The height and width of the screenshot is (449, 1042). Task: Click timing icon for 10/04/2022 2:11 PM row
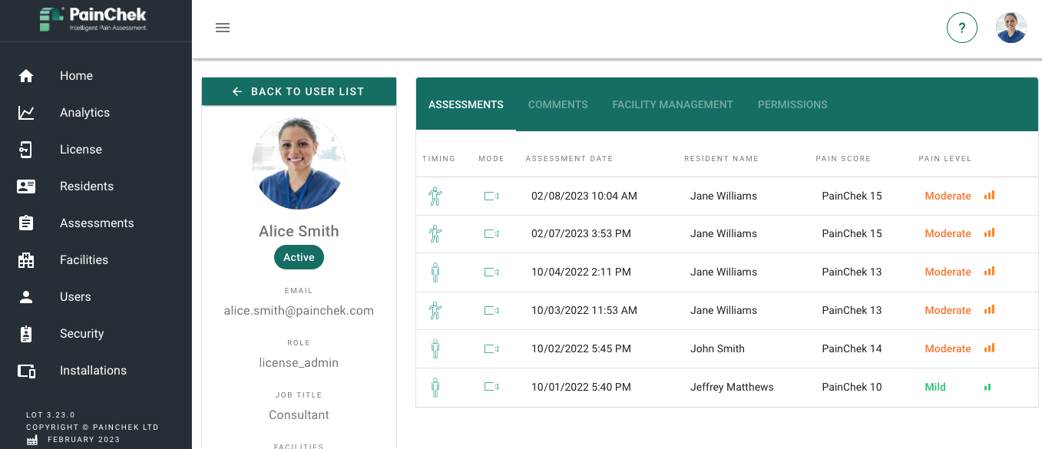coord(435,272)
